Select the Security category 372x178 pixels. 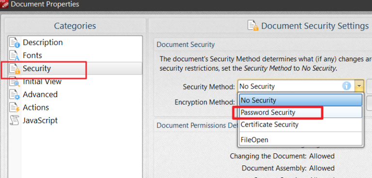(75, 69)
